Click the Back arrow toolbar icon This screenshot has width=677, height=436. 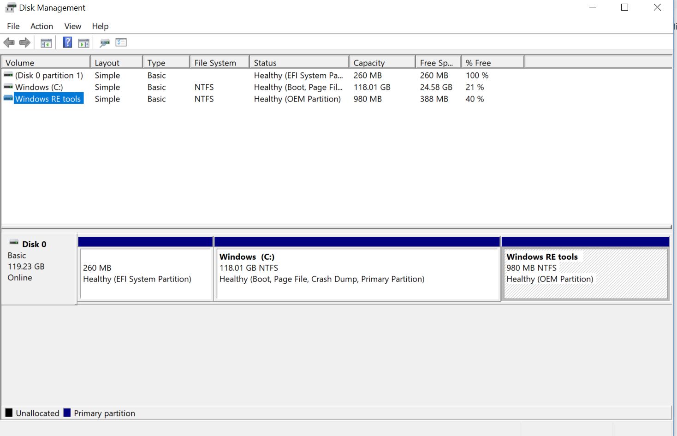click(9, 43)
